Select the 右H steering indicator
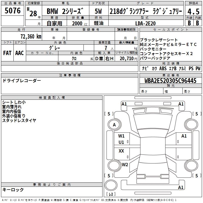 pos(109,59)
